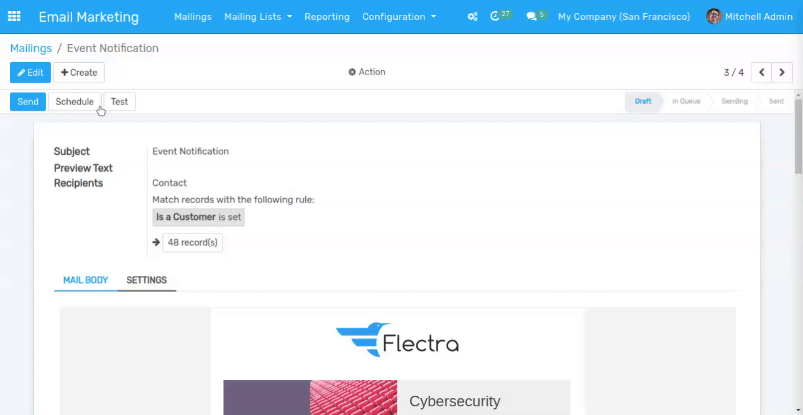Expand the Configuration dropdown menu

(399, 17)
